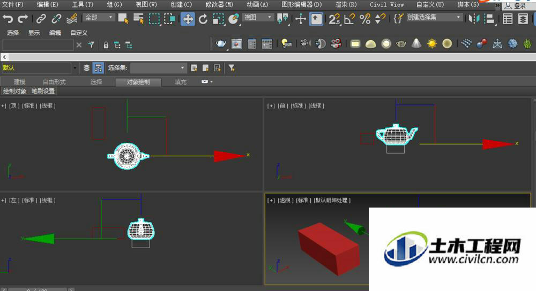Viewport: 536px width, 291px height.
Task: Click the green grass plant icon
Action: tap(527, 44)
